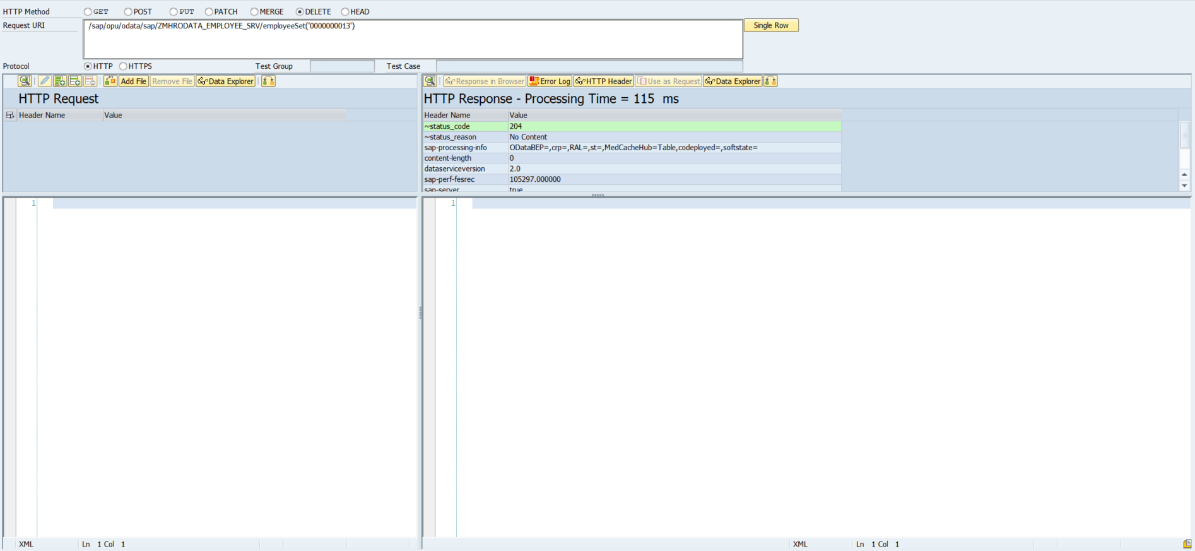Click the content-length header name
This screenshot has height=551, width=1195.
447,158
